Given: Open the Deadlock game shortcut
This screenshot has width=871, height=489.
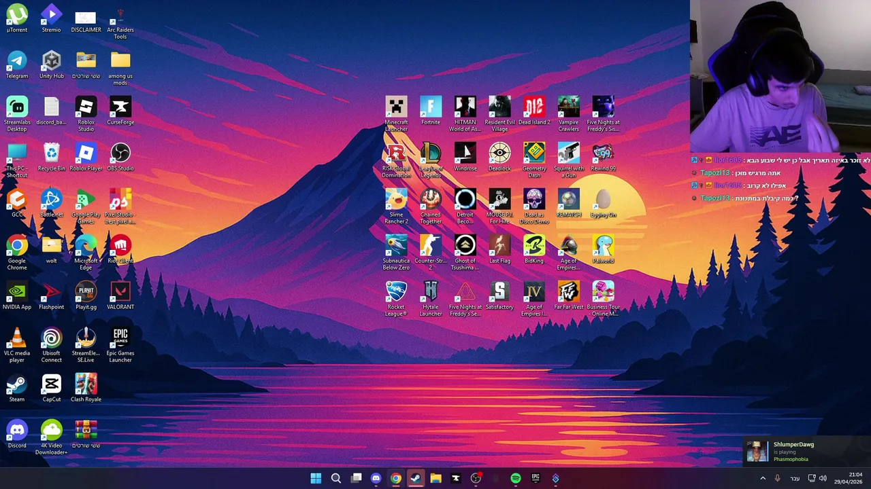Looking at the screenshot, I should click(x=499, y=158).
